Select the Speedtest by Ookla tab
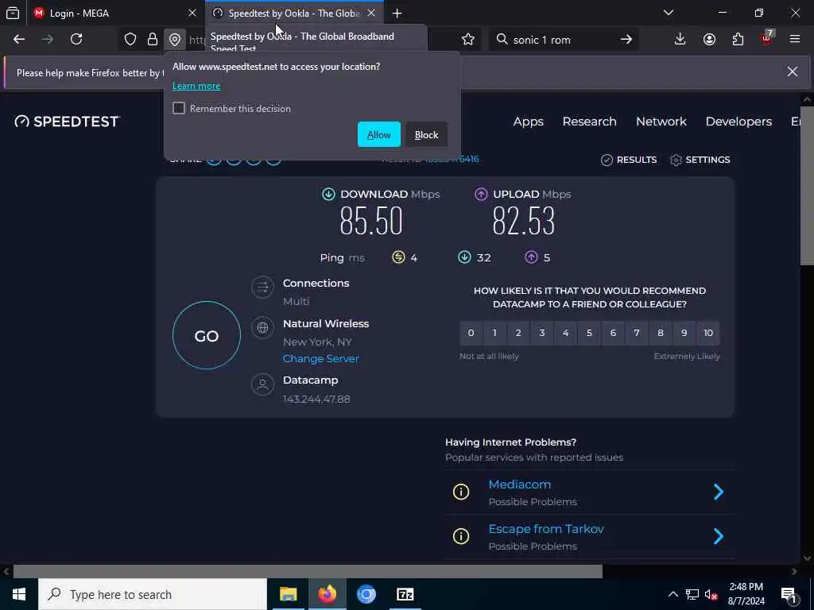 (x=294, y=14)
